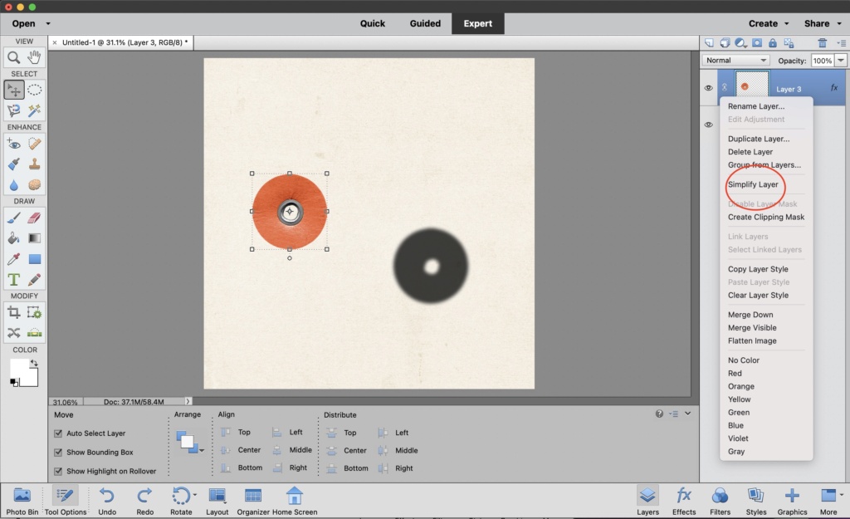Choose Simplify Layer from context menu
Image resolution: width=850 pixels, height=519 pixels.
[753, 184]
